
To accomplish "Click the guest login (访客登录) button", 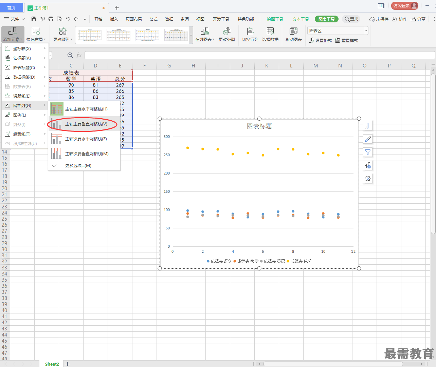I will tap(405, 6).
